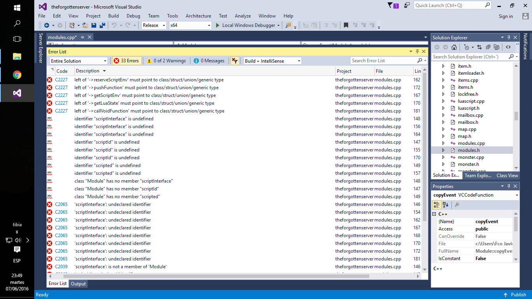Open the Notifications side tab
532x299 pixels.
pos(525,46)
